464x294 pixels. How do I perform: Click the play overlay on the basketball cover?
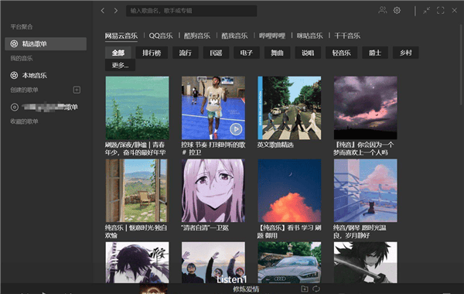tap(236, 129)
